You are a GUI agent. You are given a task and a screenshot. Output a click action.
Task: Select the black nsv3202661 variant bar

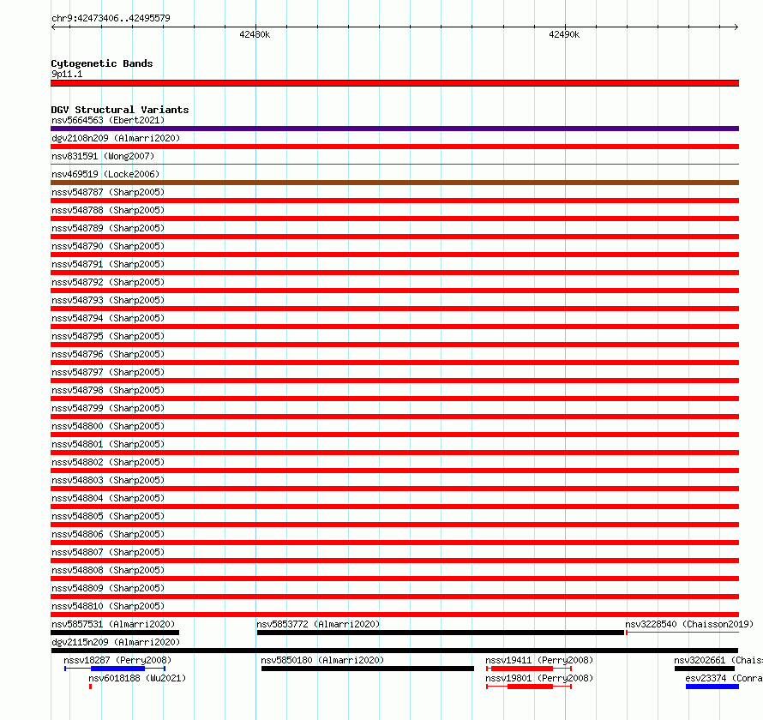[x=705, y=669]
